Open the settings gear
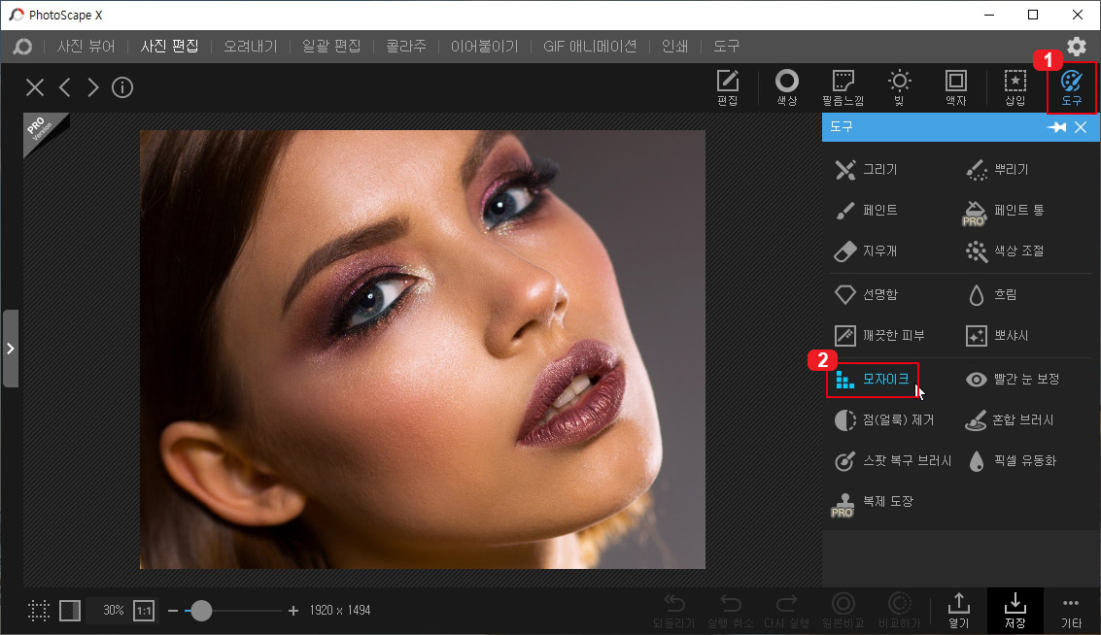Image resolution: width=1101 pixels, height=635 pixels. pyautogui.click(x=1077, y=47)
